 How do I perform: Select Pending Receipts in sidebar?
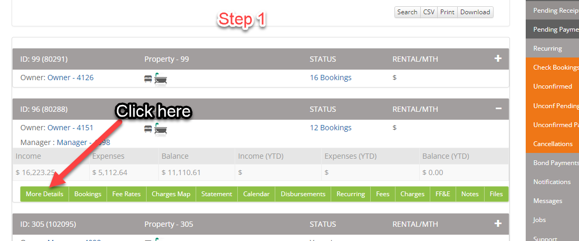click(553, 11)
